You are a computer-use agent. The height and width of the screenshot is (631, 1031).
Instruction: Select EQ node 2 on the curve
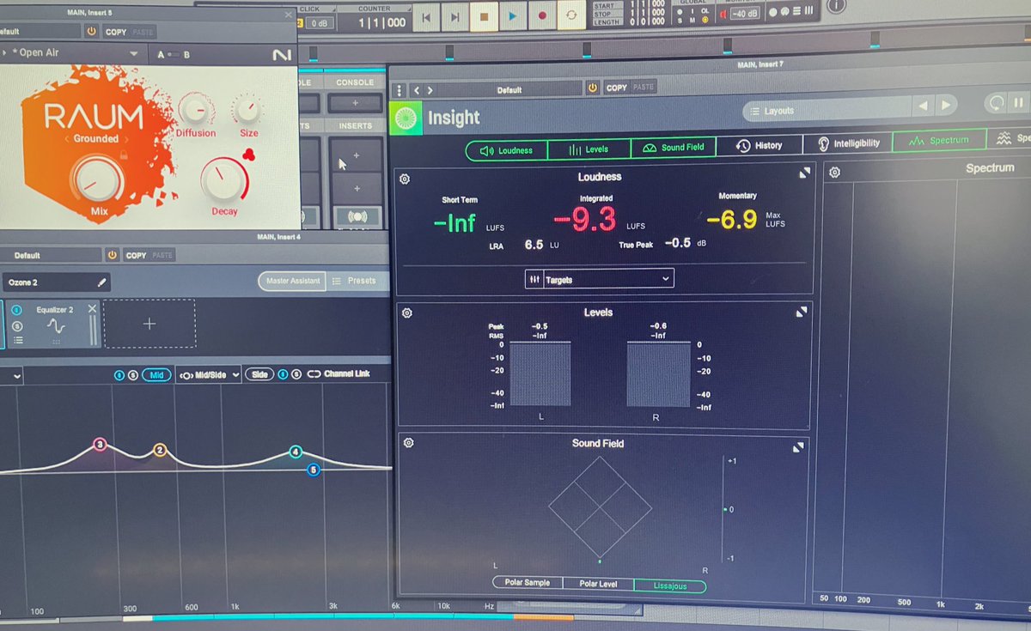pyautogui.click(x=160, y=450)
